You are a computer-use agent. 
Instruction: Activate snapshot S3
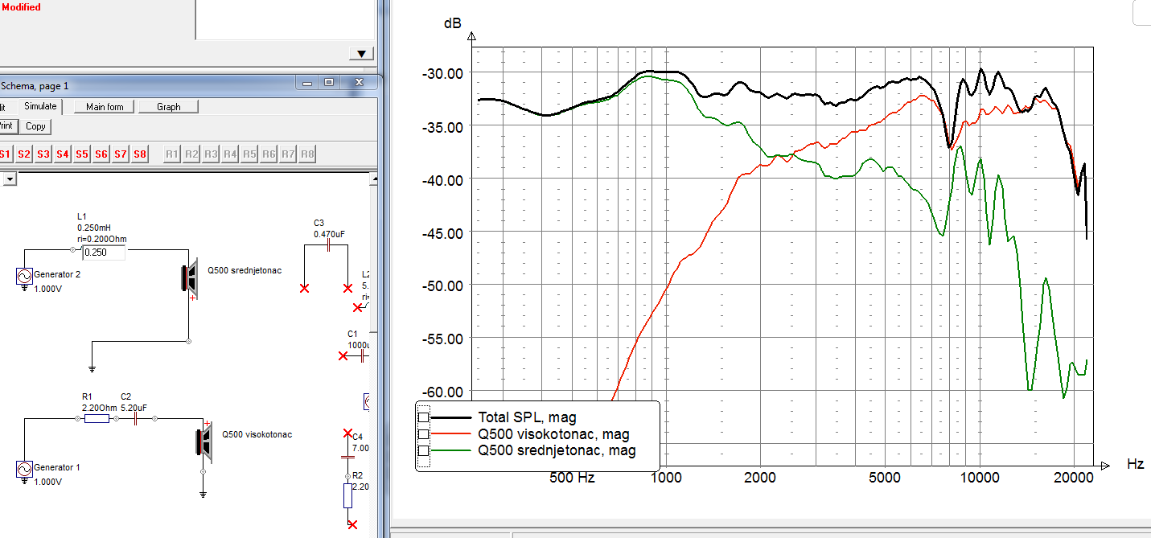43,154
